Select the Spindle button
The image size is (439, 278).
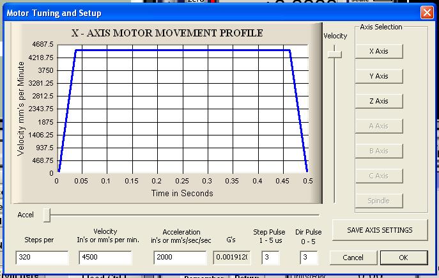click(x=379, y=201)
